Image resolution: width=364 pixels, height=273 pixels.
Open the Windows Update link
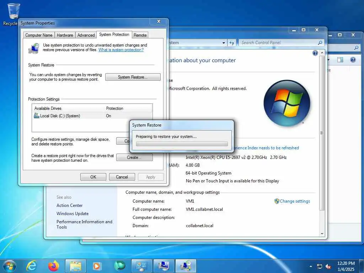[x=73, y=214]
